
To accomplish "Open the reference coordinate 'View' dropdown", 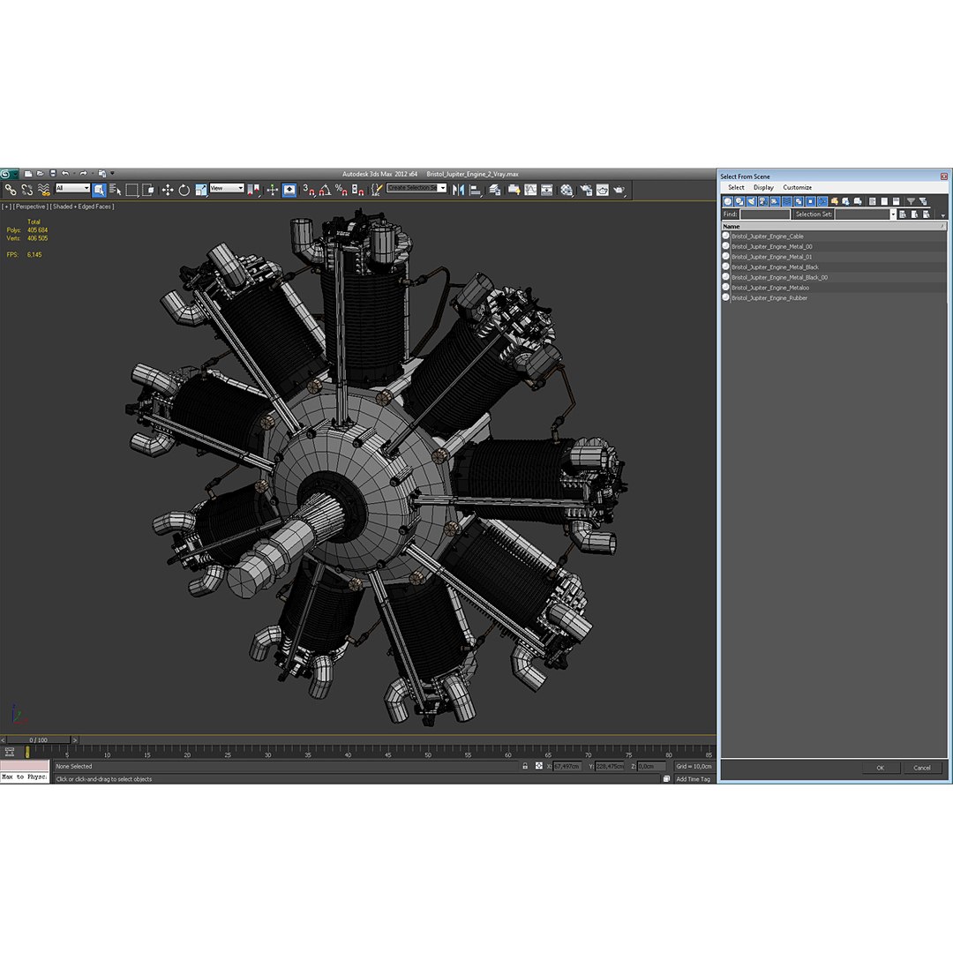I will [x=227, y=188].
